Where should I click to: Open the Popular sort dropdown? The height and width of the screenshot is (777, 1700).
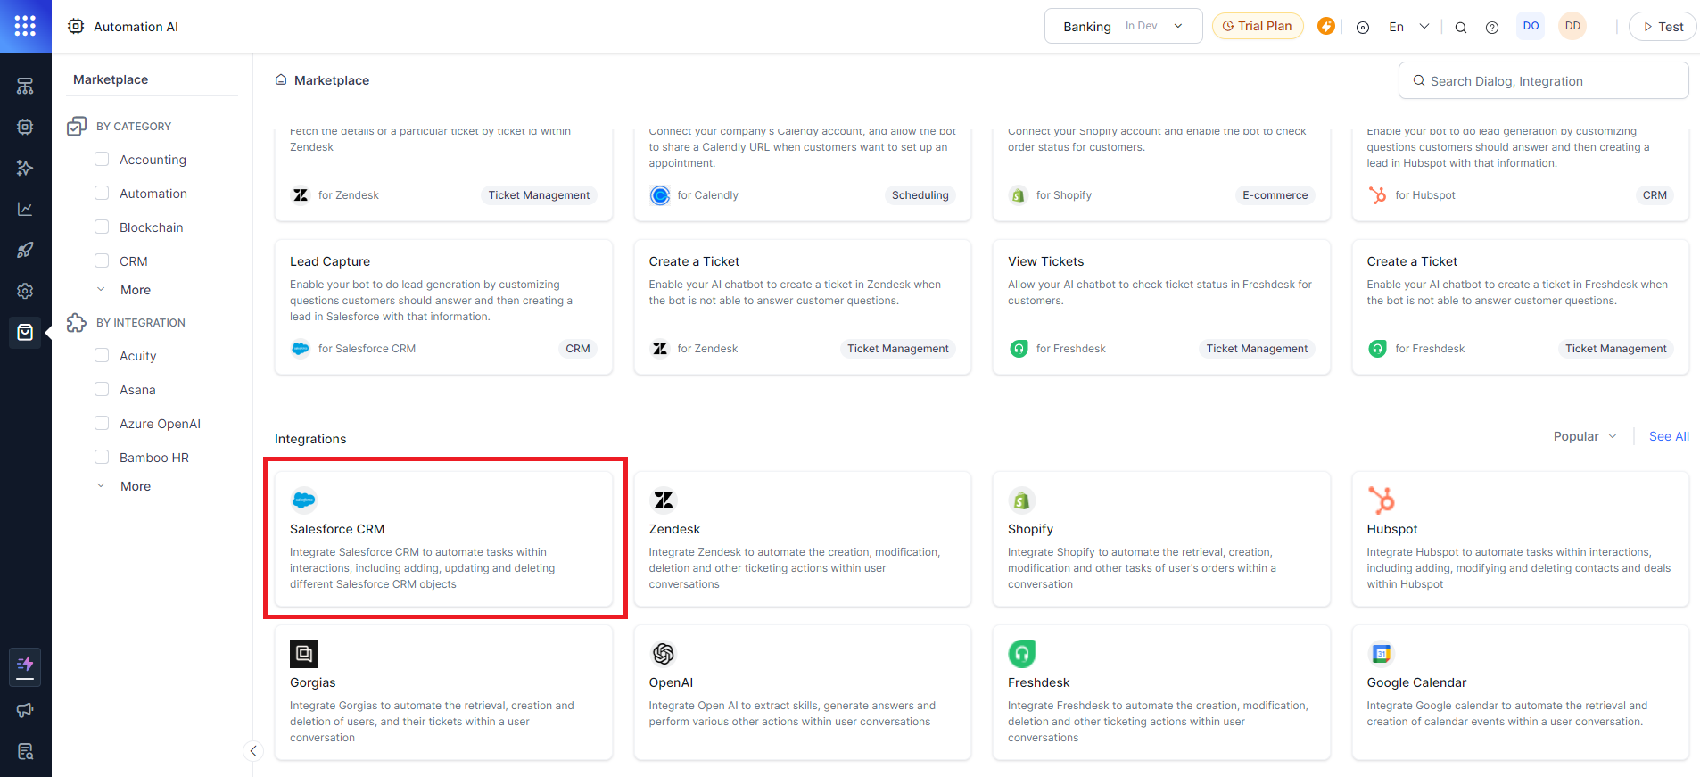[1584, 436]
